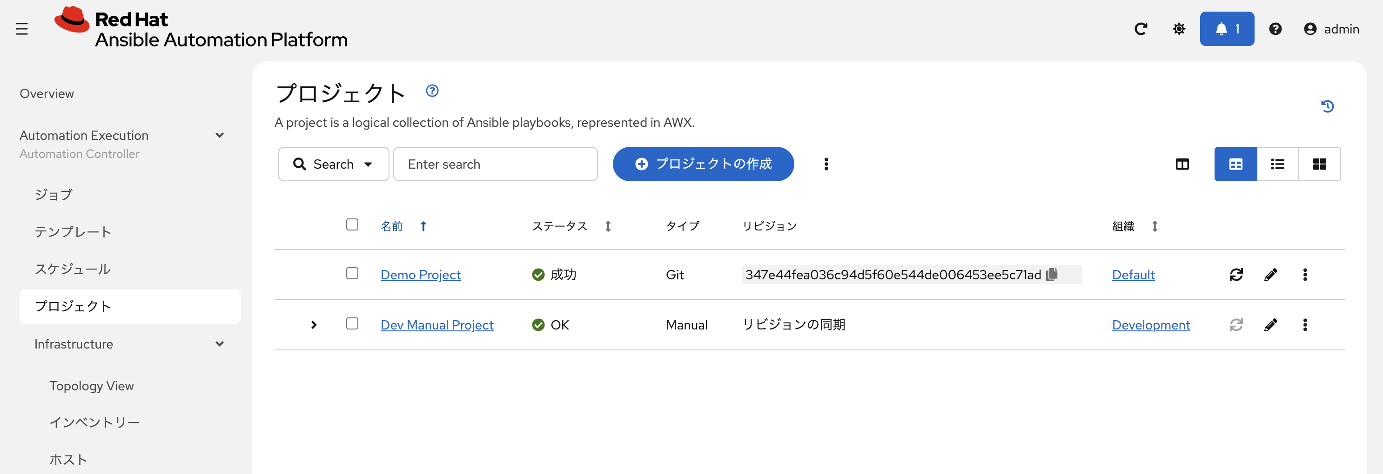Open the manage columns icon
The width and height of the screenshot is (1383, 474).
pos(1182,164)
